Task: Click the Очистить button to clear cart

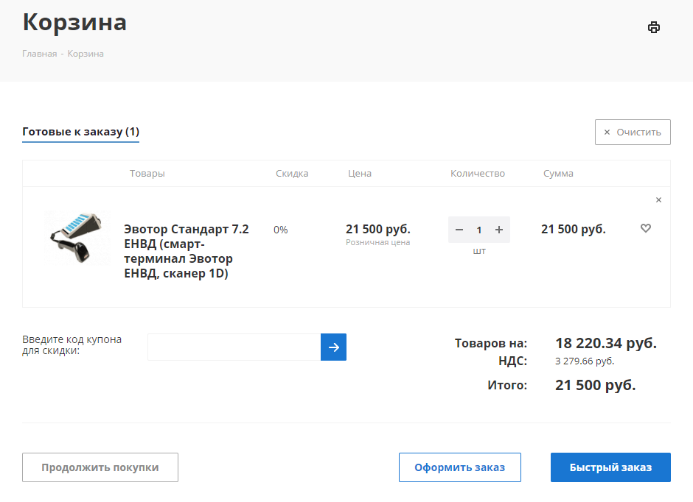Action: pos(633,132)
